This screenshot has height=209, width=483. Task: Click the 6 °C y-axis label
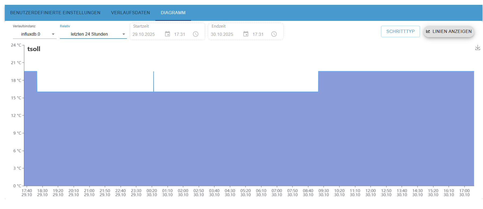point(17,151)
